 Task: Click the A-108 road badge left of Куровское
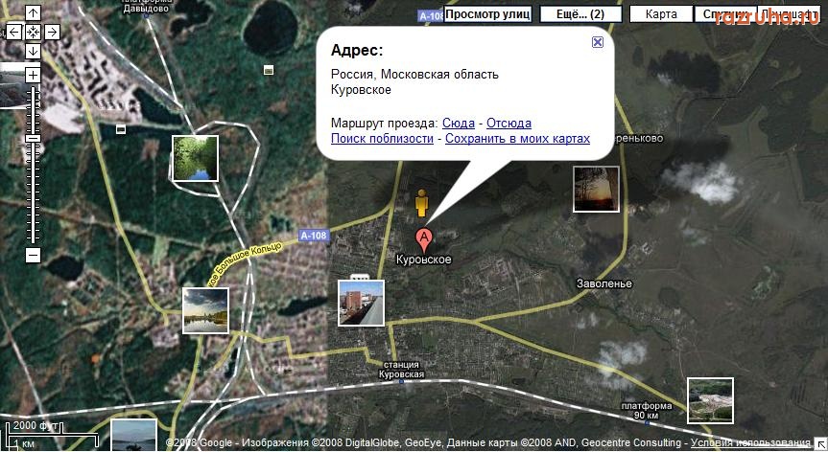(x=314, y=236)
